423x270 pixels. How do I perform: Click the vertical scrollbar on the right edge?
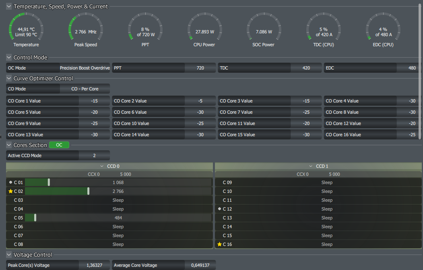[420, 72]
